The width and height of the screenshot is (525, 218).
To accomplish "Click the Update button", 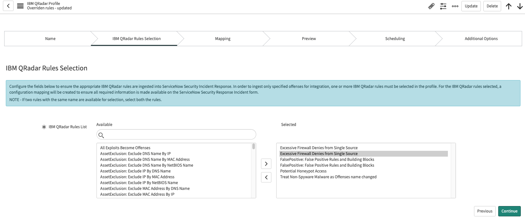I will (x=471, y=6).
